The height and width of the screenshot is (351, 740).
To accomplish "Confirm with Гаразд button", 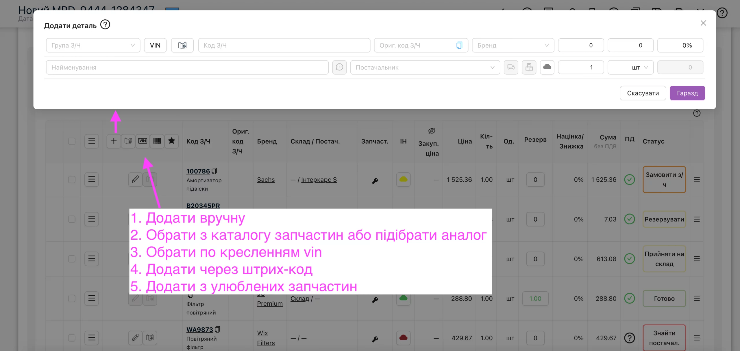I will [x=687, y=93].
